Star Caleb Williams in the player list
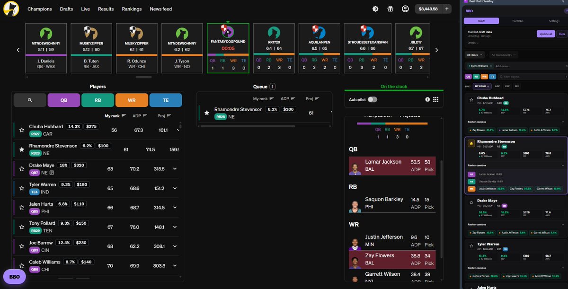The width and height of the screenshot is (568, 289). [x=22, y=265]
